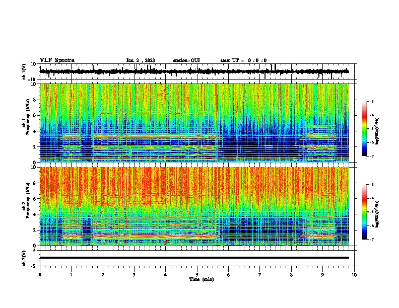
Task: Click the "8" kHz tick on ch.1 frequency axis
Action: 35,100
